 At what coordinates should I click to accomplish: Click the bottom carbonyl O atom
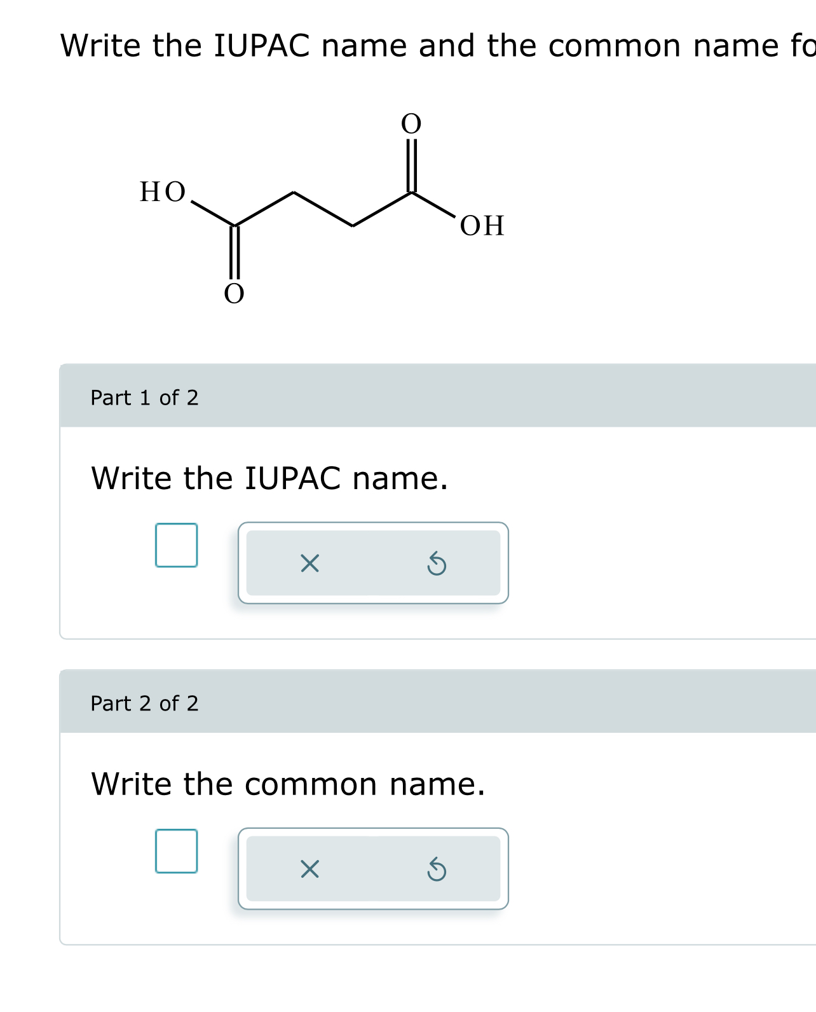click(234, 294)
